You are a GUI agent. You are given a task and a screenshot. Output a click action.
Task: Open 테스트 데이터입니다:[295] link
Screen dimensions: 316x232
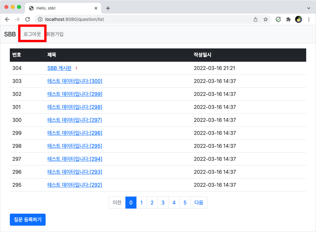[74, 146]
